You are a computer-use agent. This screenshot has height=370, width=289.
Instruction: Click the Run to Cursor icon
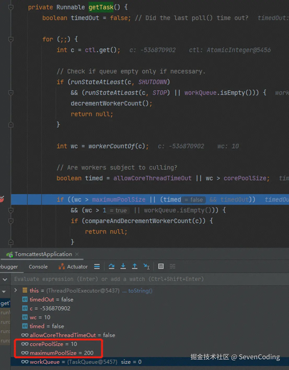[x=147, y=266]
